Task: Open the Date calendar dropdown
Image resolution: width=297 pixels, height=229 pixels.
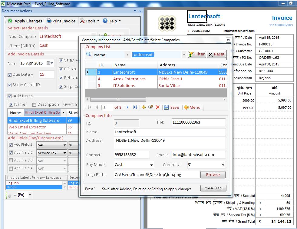Action: tap(50, 63)
